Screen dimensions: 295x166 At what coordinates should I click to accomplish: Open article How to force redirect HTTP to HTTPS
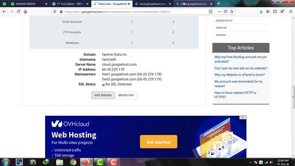click(236, 95)
